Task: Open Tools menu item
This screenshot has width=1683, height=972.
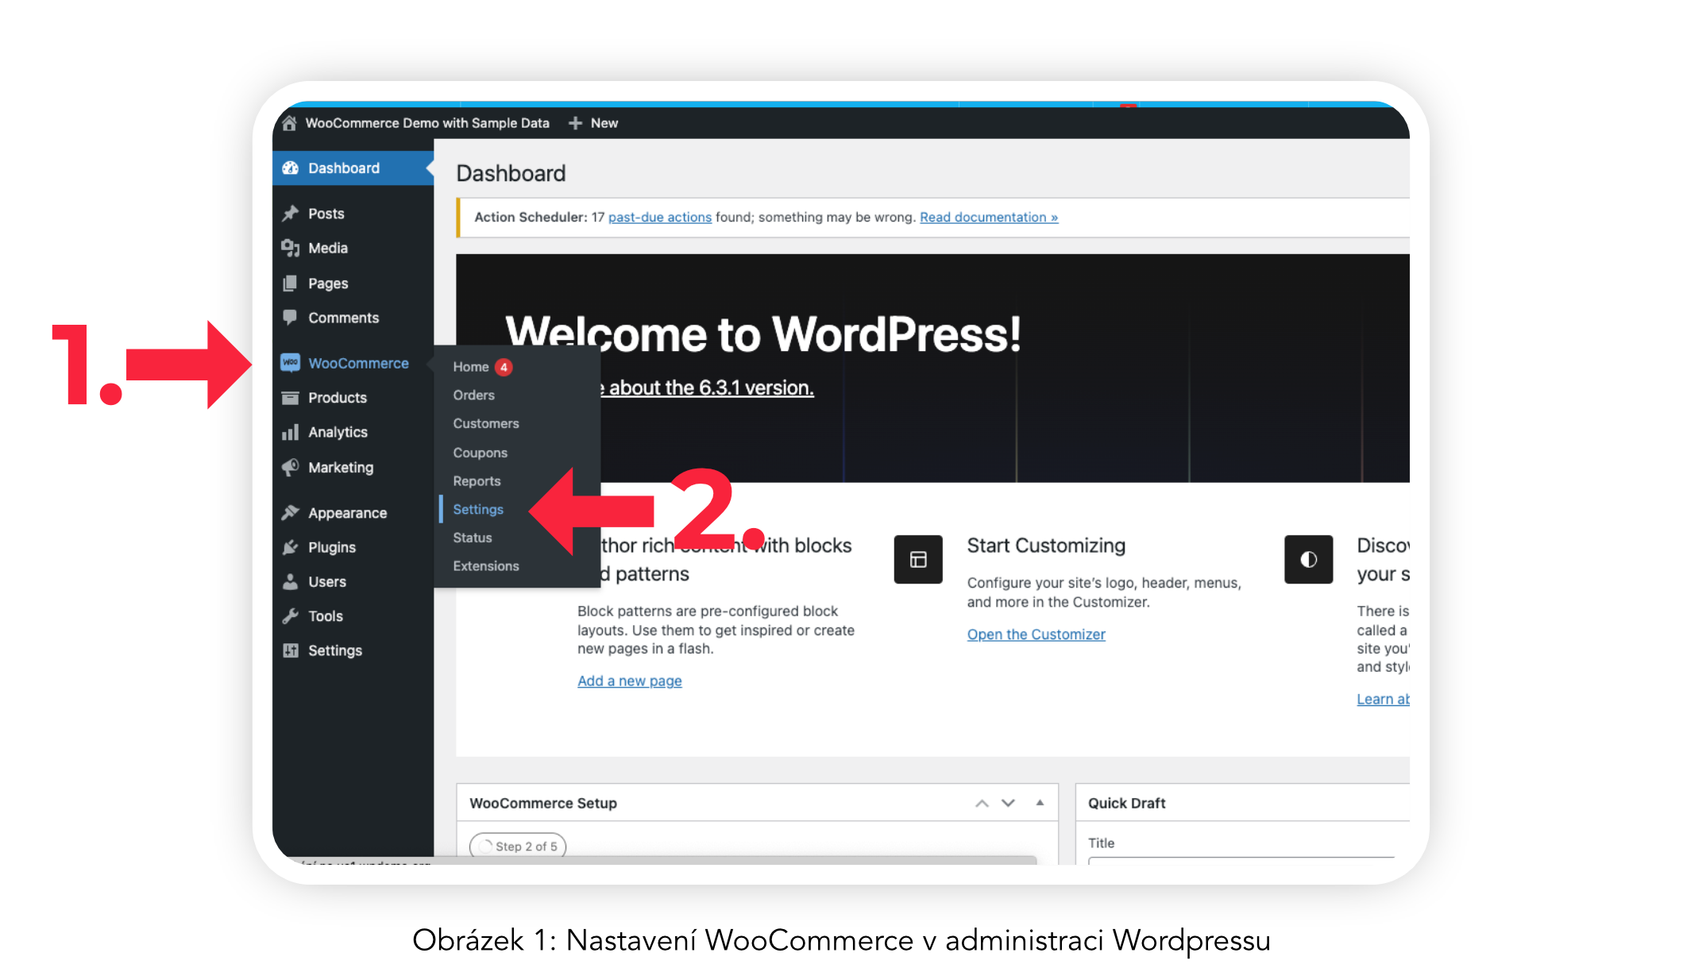Action: [326, 616]
